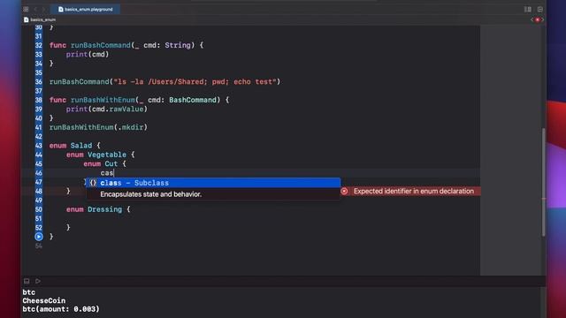Screen dimensions: 566x318
Task: Click 'rawValue' on line 39
Action: point(126,109)
